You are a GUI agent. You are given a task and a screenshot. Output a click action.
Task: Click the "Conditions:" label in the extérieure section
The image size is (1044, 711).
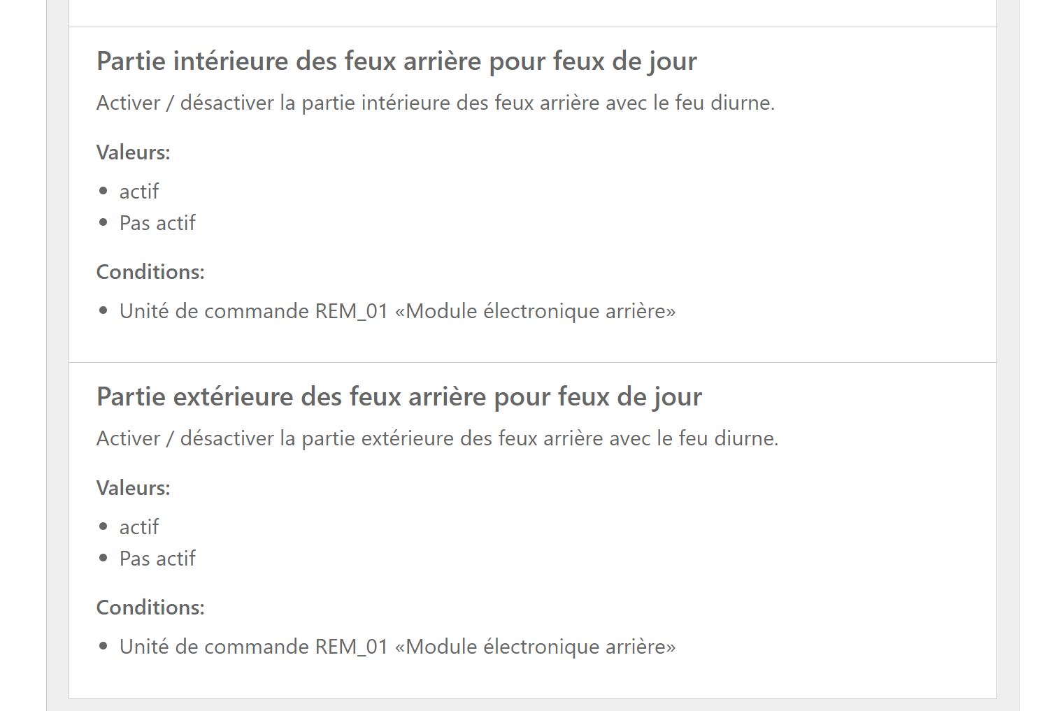pyautogui.click(x=150, y=608)
